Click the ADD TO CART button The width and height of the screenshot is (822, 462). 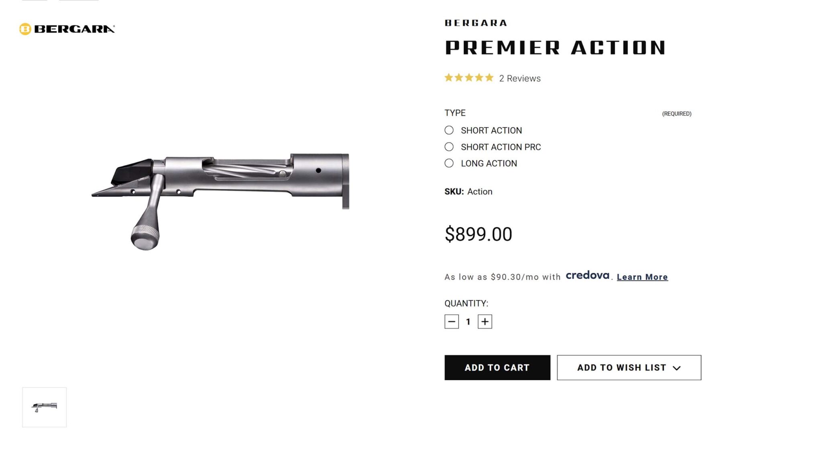click(497, 367)
